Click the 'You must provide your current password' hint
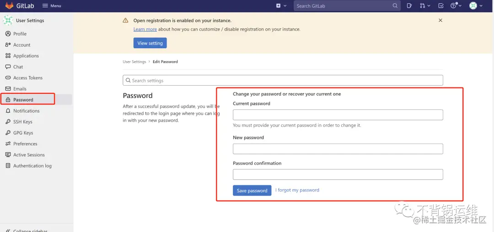Image resolution: width=494 pixels, height=232 pixels. (297, 125)
